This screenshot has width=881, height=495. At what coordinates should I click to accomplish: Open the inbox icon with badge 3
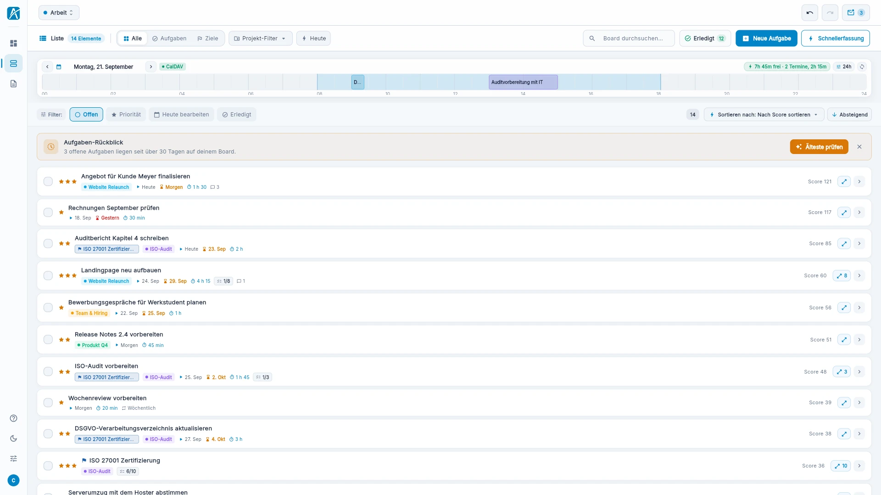856,13
